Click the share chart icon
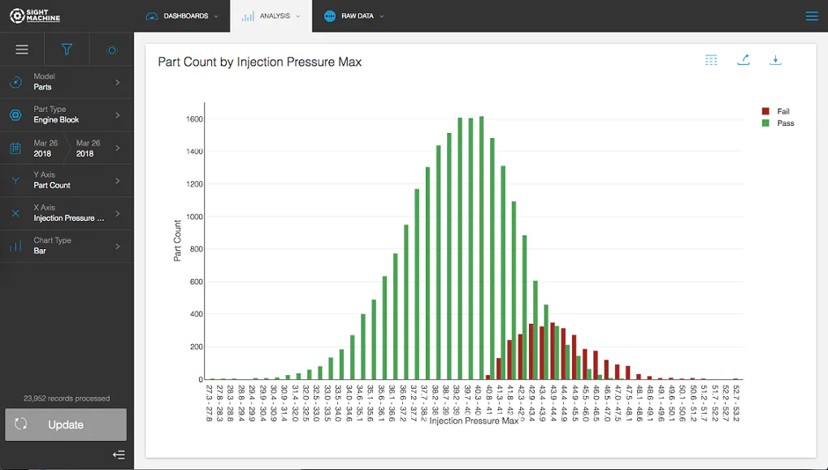Screen dimensions: 828x470 [x=743, y=60]
